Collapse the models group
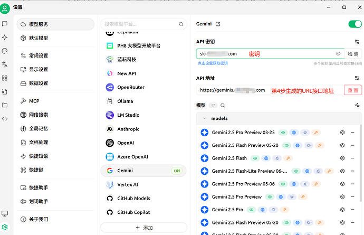 205,118
